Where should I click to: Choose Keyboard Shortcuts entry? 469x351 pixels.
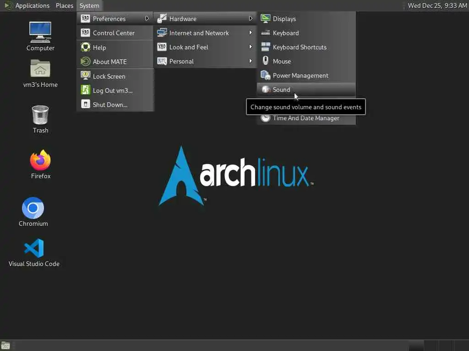(x=306, y=47)
